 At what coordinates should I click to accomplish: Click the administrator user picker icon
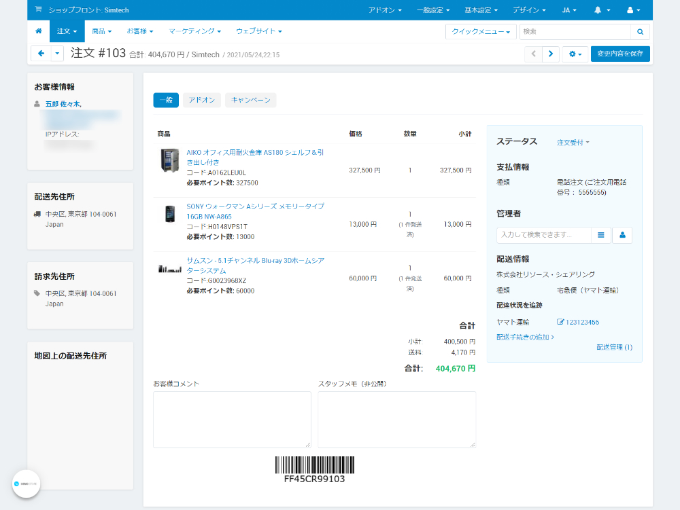(622, 235)
